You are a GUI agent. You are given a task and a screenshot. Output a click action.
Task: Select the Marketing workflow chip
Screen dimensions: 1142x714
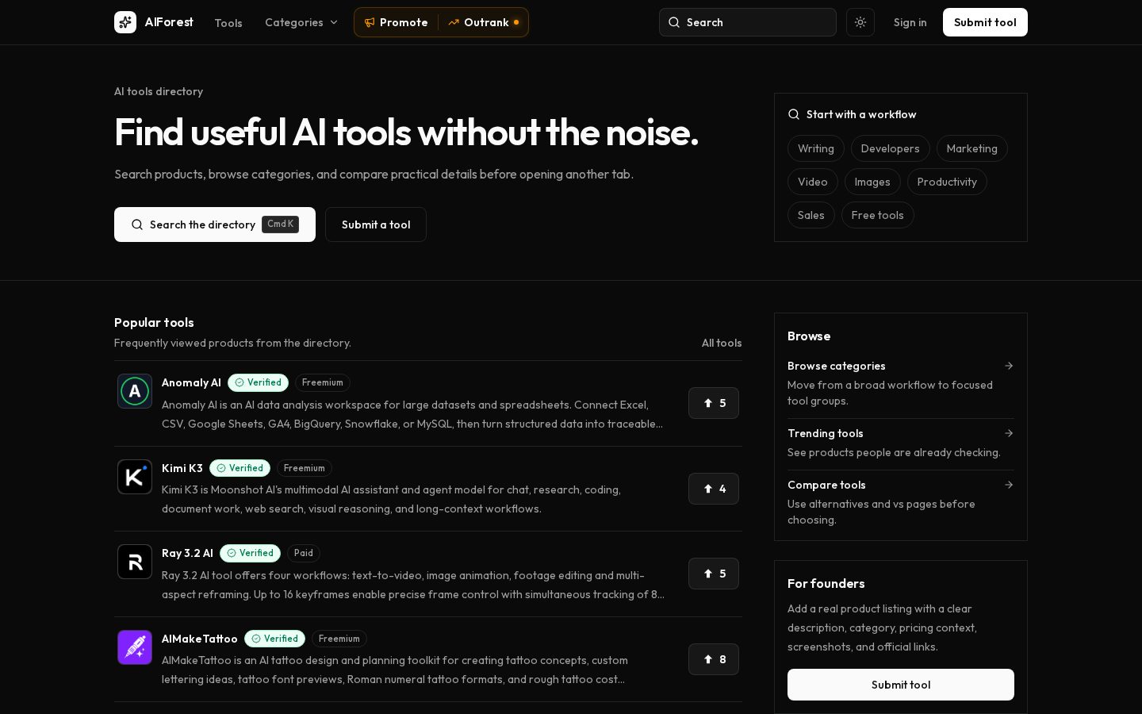click(972, 148)
